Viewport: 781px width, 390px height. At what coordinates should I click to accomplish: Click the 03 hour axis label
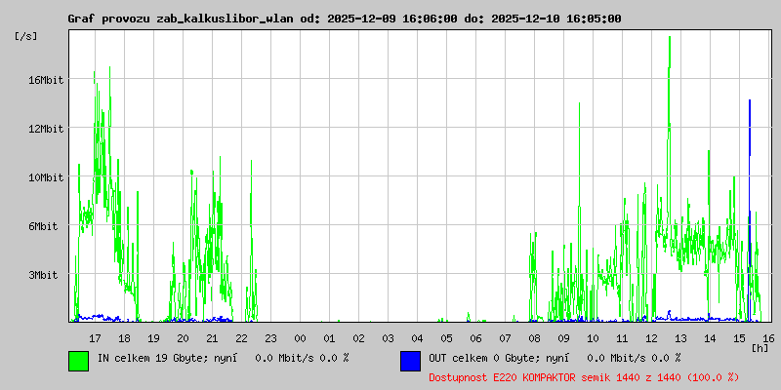coord(388,338)
